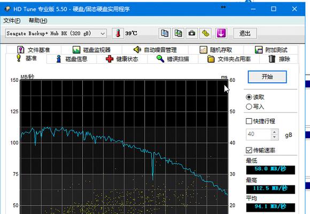310x214 pixels.
Task: Open the 健康状态 health tab
Action: click(x=122, y=59)
